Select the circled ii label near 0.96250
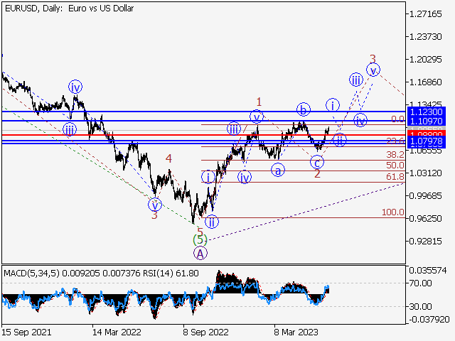This screenshot has height=341, width=455. pyautogui.click(x=212, y=222)
